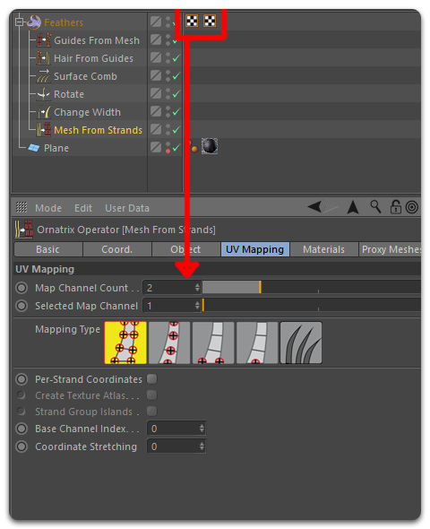Image resolution: width=430 pixels, height=529 pixels.
Task: Enable Per-Strand Coordinates checkbox
Action: click(x=152, y=379)
